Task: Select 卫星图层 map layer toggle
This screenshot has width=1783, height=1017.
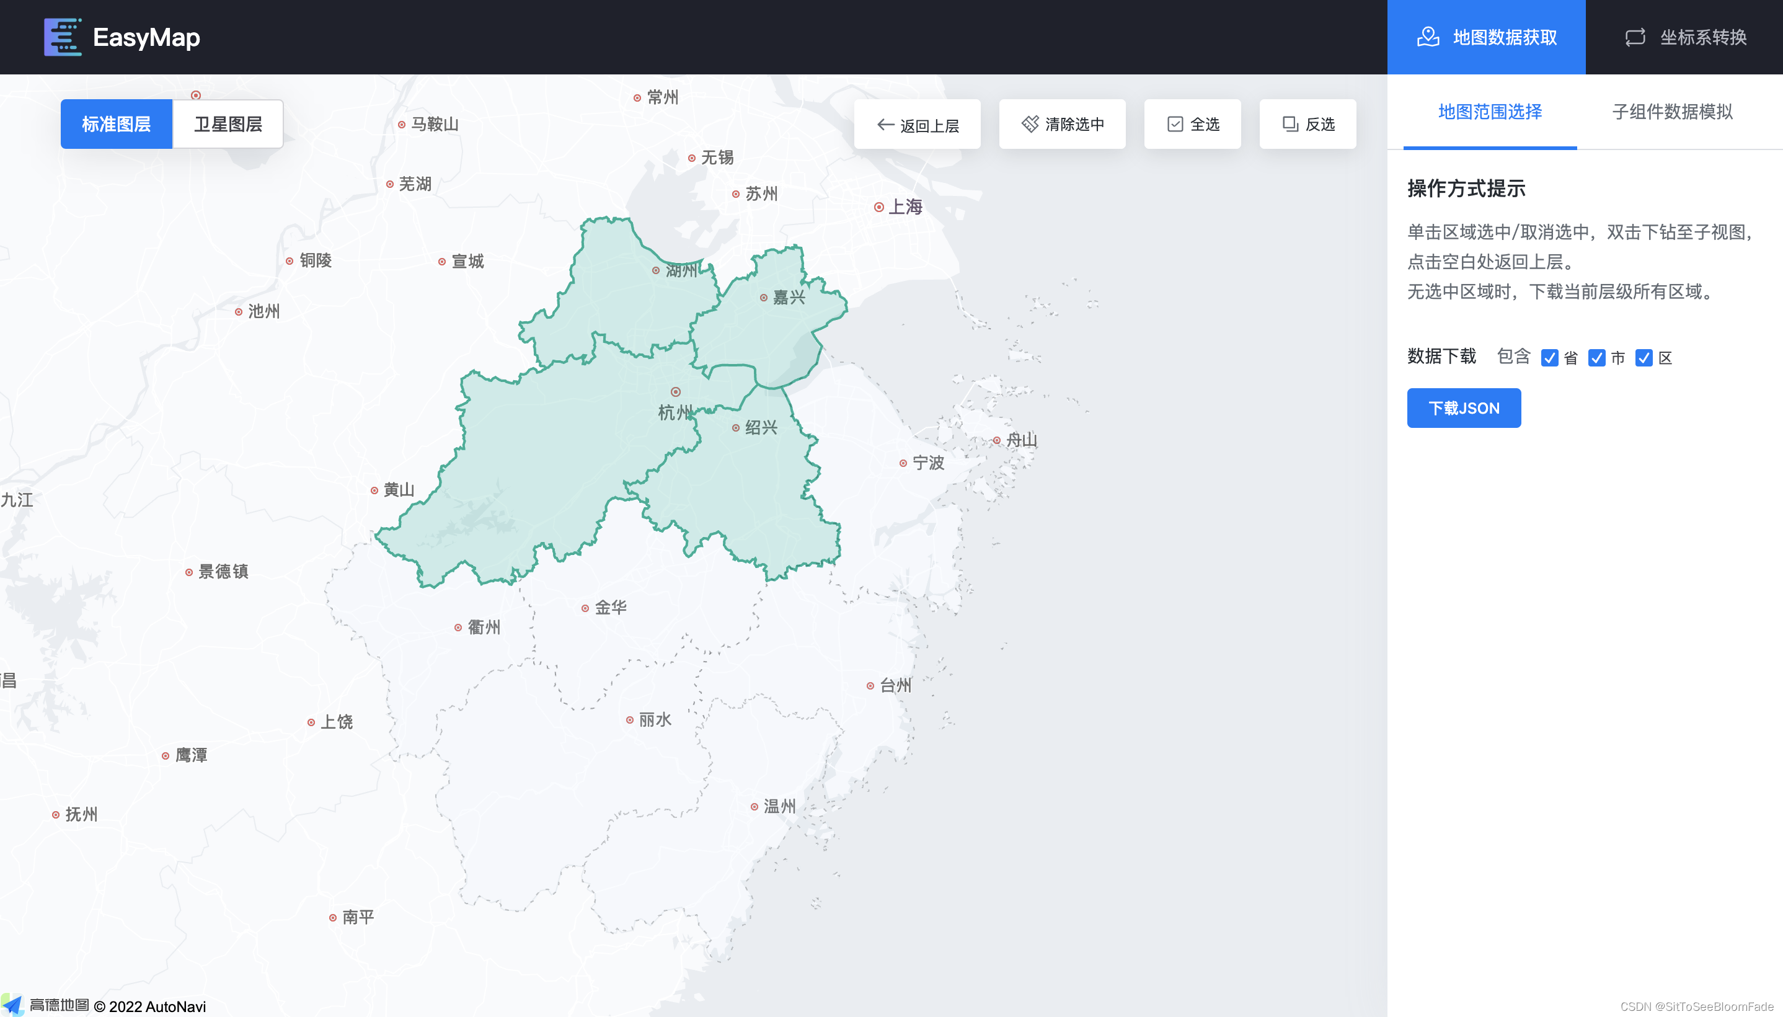Action: 230,124
